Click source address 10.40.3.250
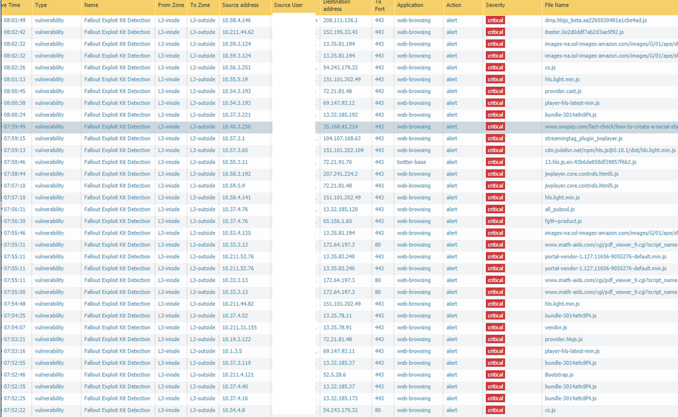Screen dimensions: 678x417 point(237,127)
